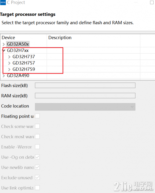Expand the GD32H737 device entry
The width and height of the screenshot is (155, 193).
pyautogui.click(x=9, y=57)
